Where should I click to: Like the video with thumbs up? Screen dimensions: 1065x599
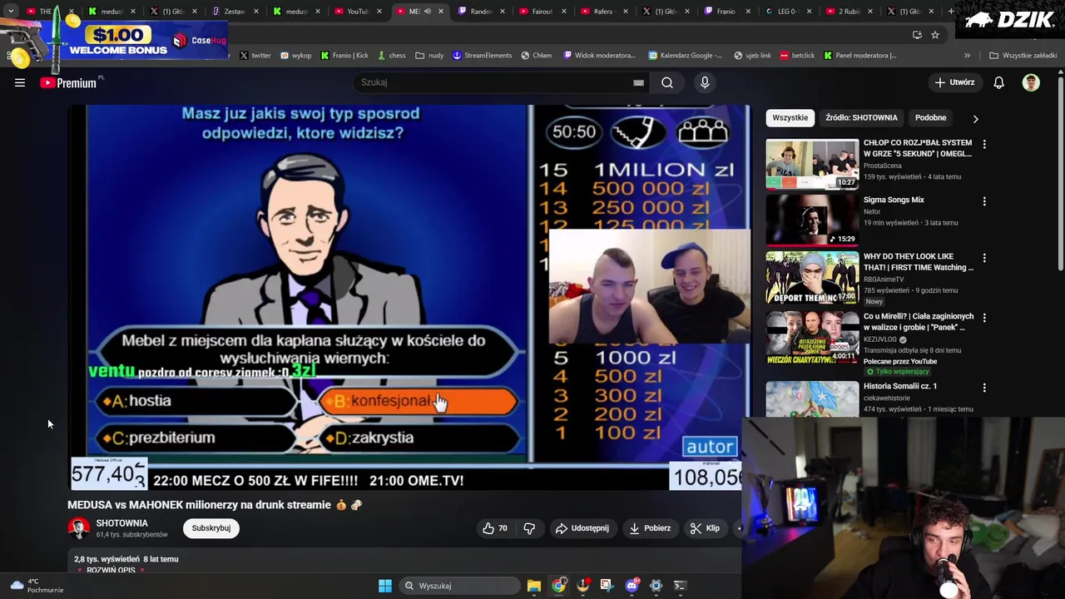coord(495,528)
